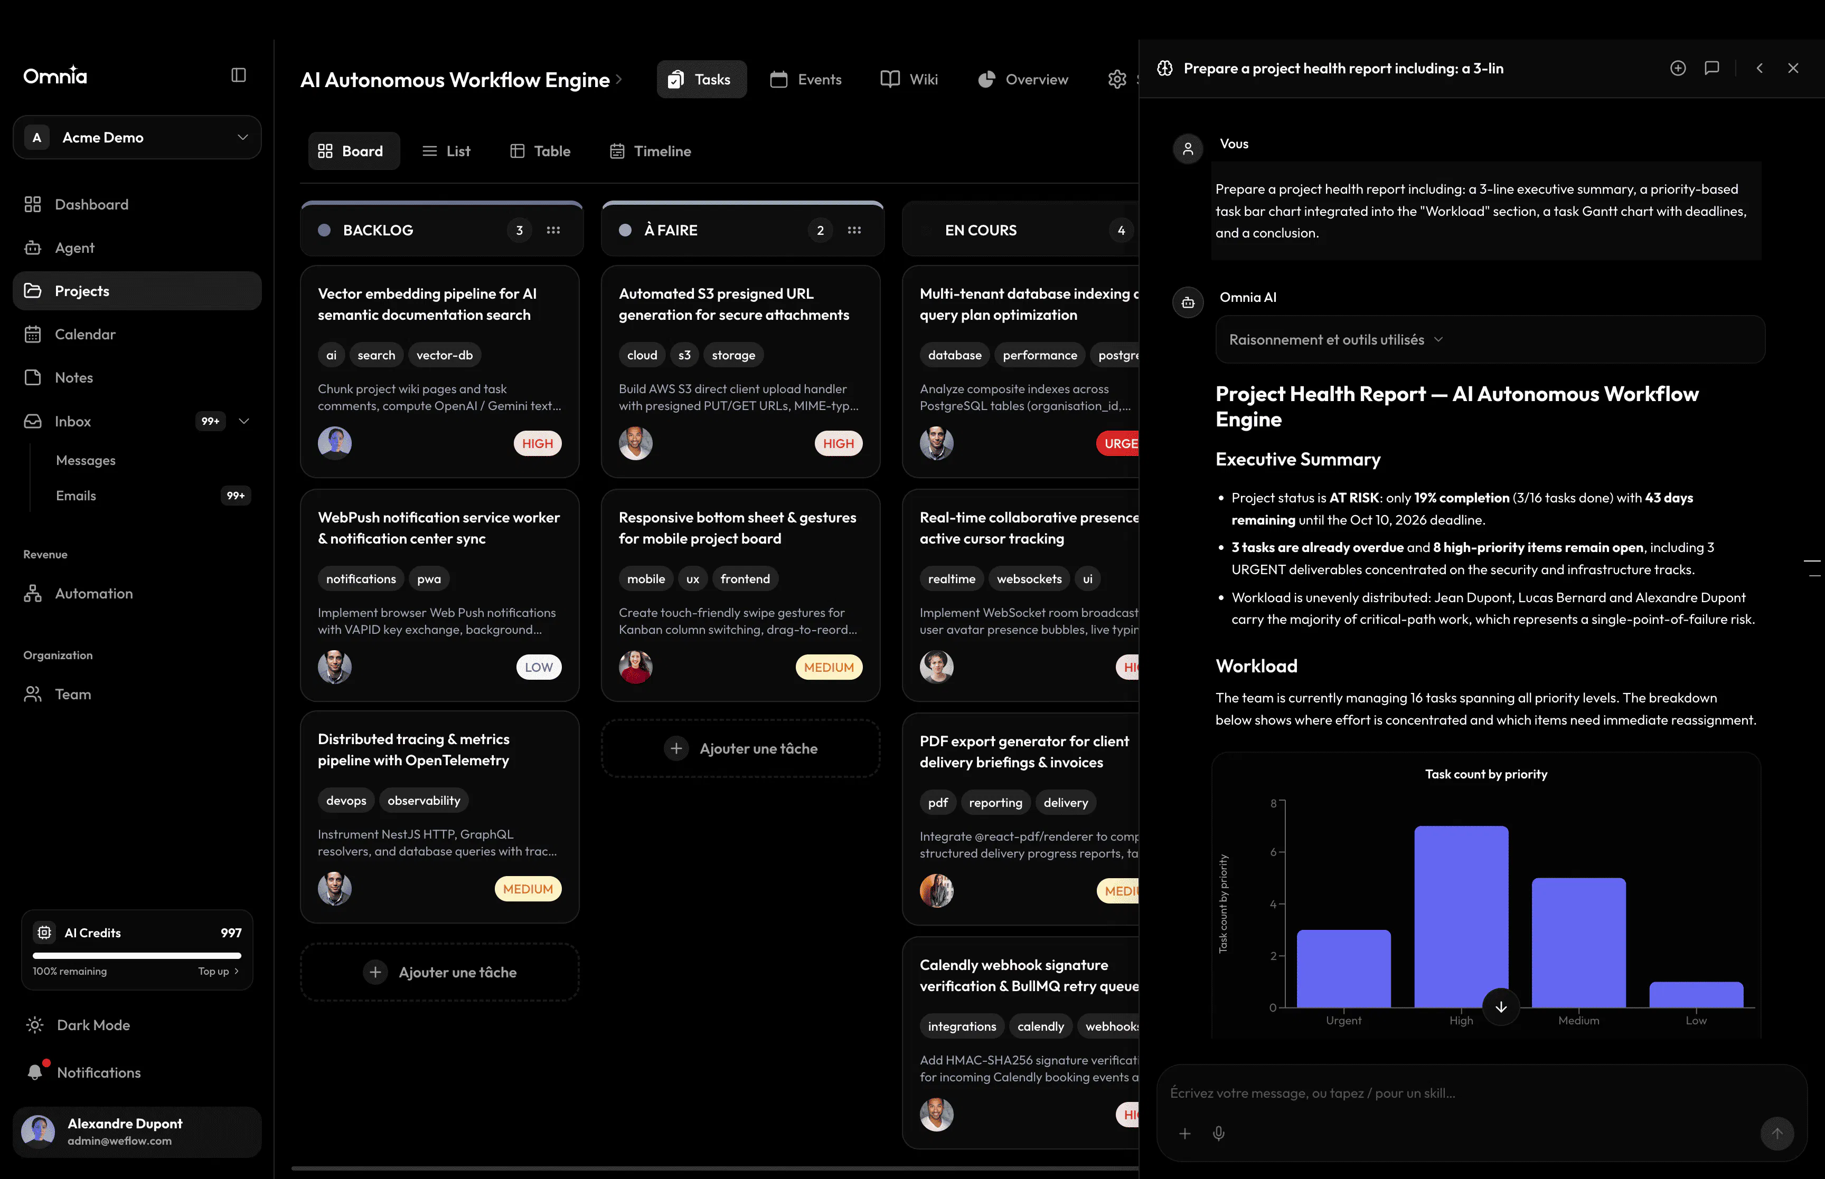1825x1179 pixels.
Task: Open the Alexandre Dupont profile card
Action: (x=137, y=1132)
